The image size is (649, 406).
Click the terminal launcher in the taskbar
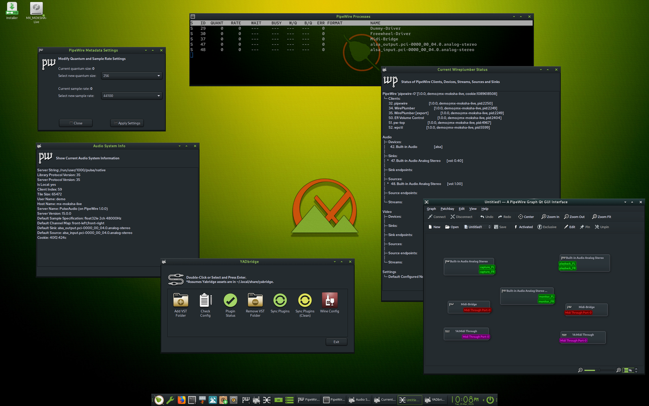(192, 400)
